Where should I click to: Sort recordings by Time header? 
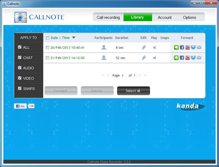coord(66,38)
